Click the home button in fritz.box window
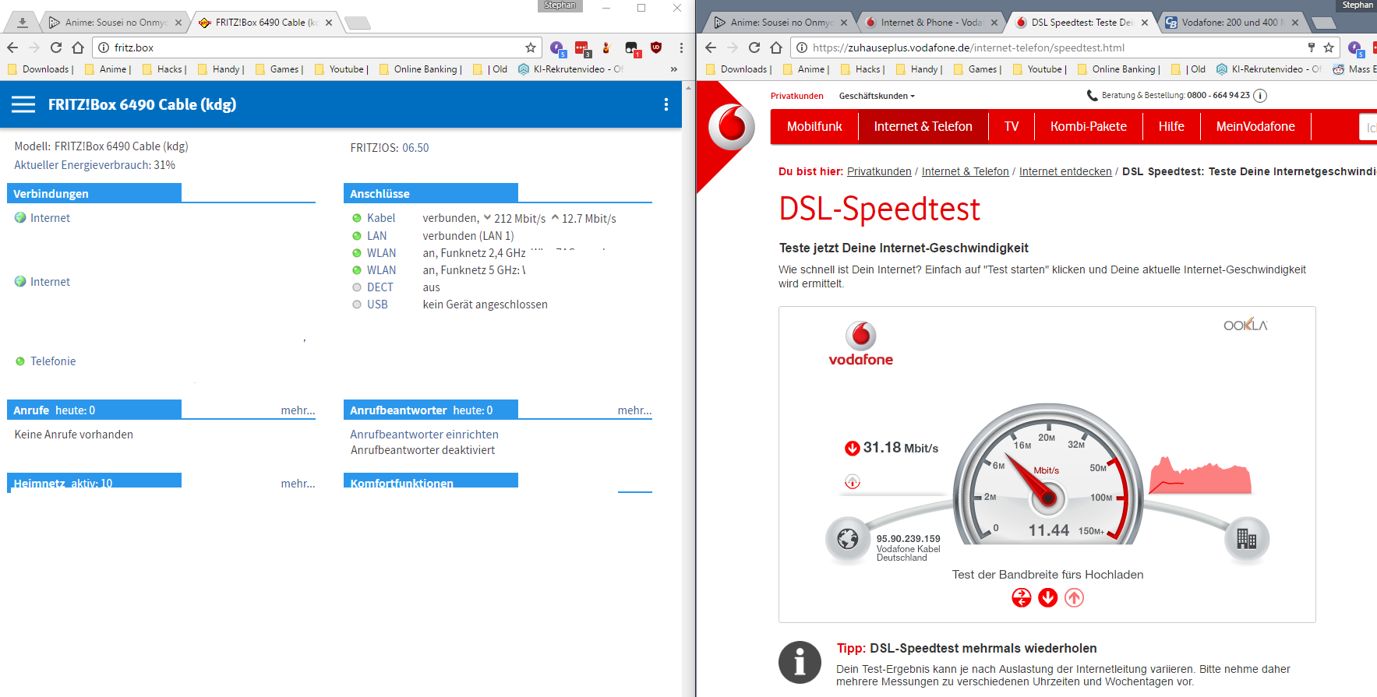The width and height of the screenshot is (1377, 697). pyautogui.click(x=78, y=48)
